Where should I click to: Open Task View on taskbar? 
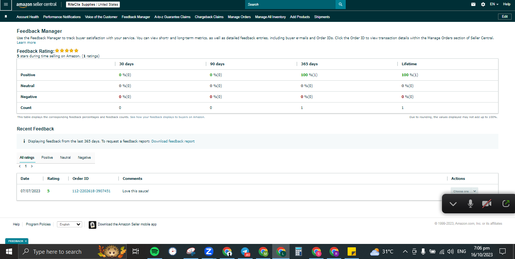pyautogui.click(x=136, y=251)
